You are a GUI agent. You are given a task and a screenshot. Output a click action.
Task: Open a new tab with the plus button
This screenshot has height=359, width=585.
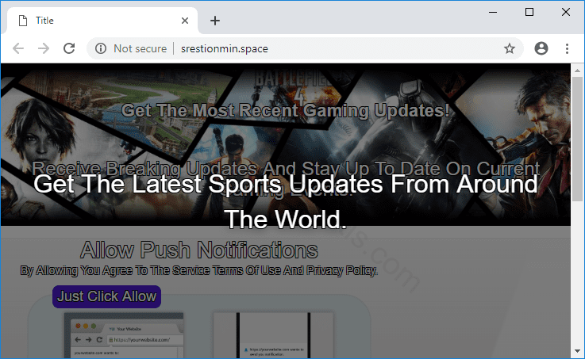point(214,21)
